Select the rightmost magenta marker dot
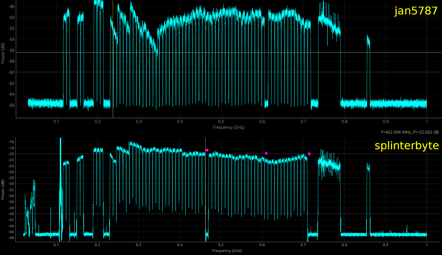 (309, 154)
